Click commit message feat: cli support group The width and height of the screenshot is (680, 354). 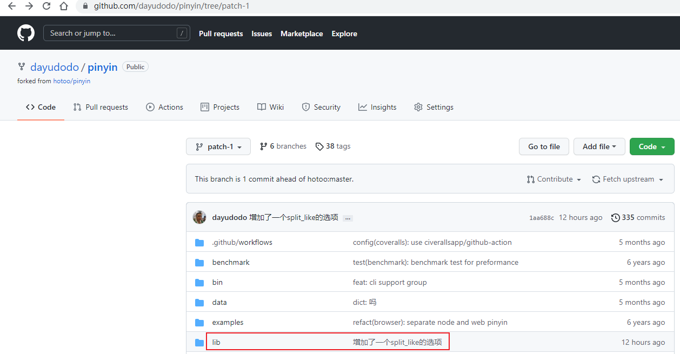[x=390, y=283]
